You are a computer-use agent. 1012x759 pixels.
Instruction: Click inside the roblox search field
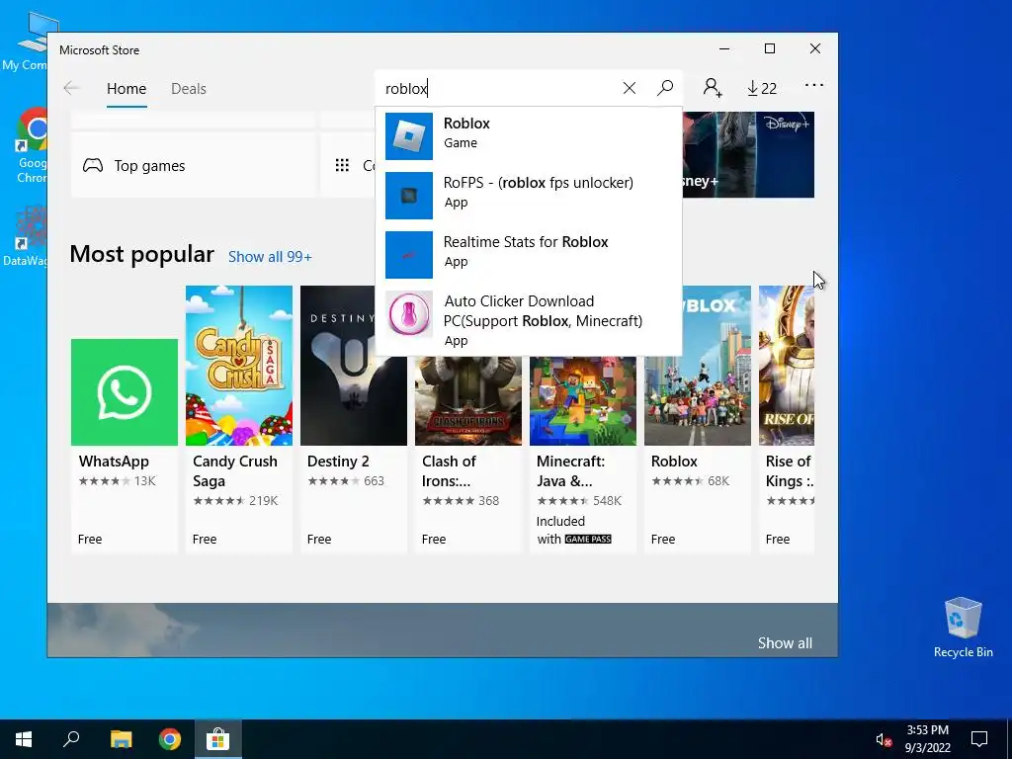tap(497, 88)
